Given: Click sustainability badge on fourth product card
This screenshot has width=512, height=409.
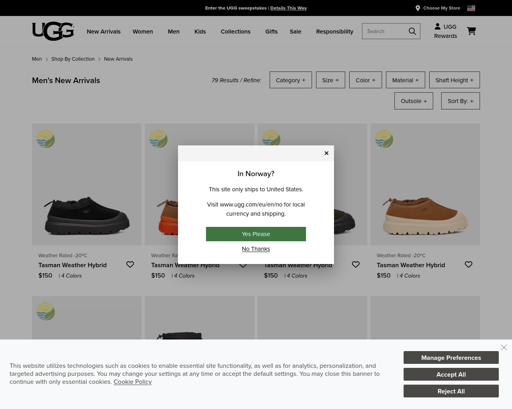Looking at the screenshot, I should 384,139.
